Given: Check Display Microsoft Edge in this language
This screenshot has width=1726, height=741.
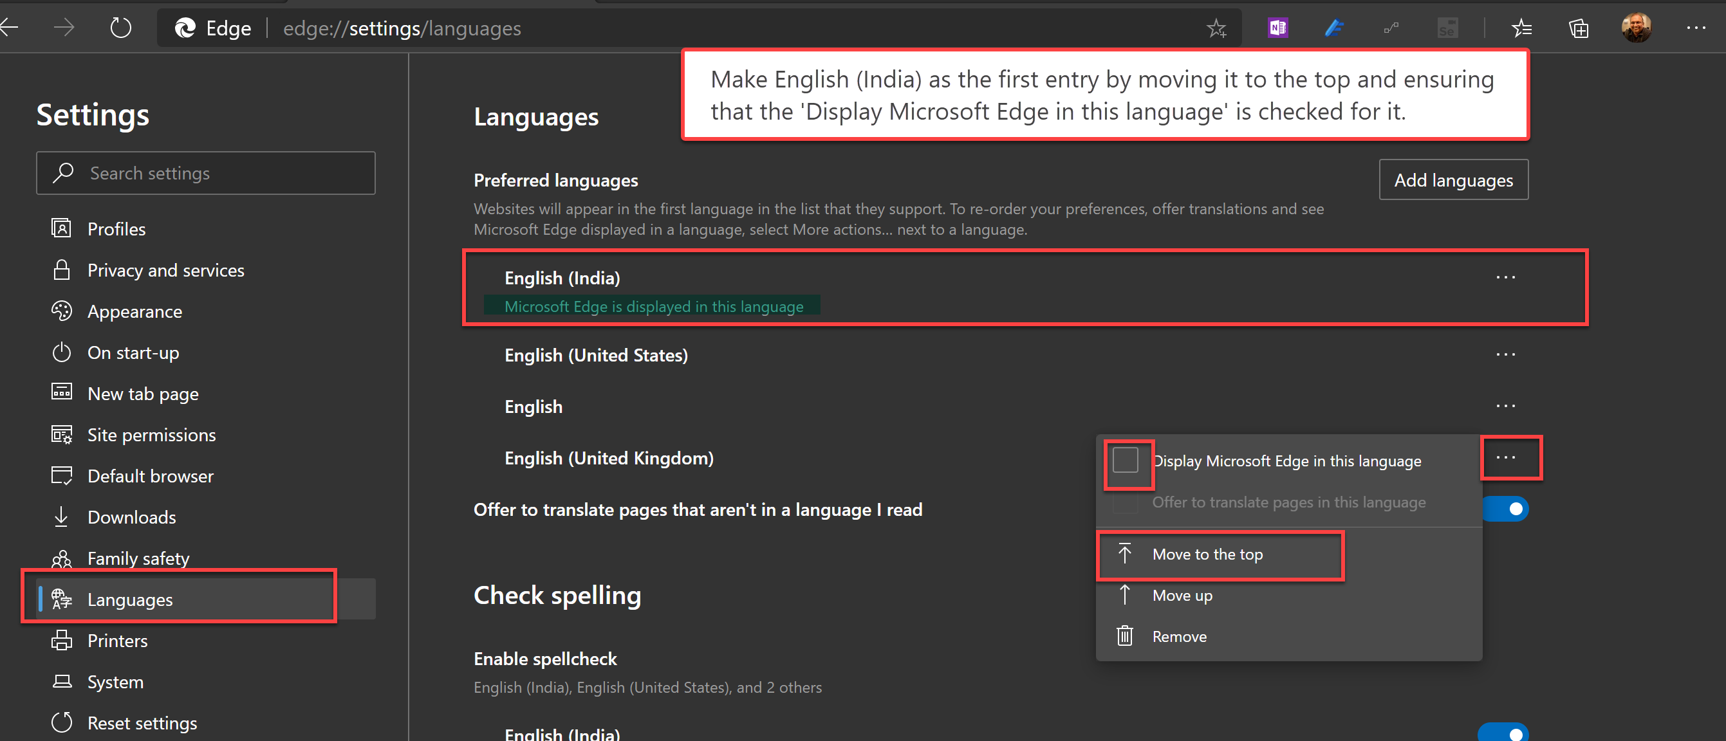Looking at the screenshot, I should 1125,461.
